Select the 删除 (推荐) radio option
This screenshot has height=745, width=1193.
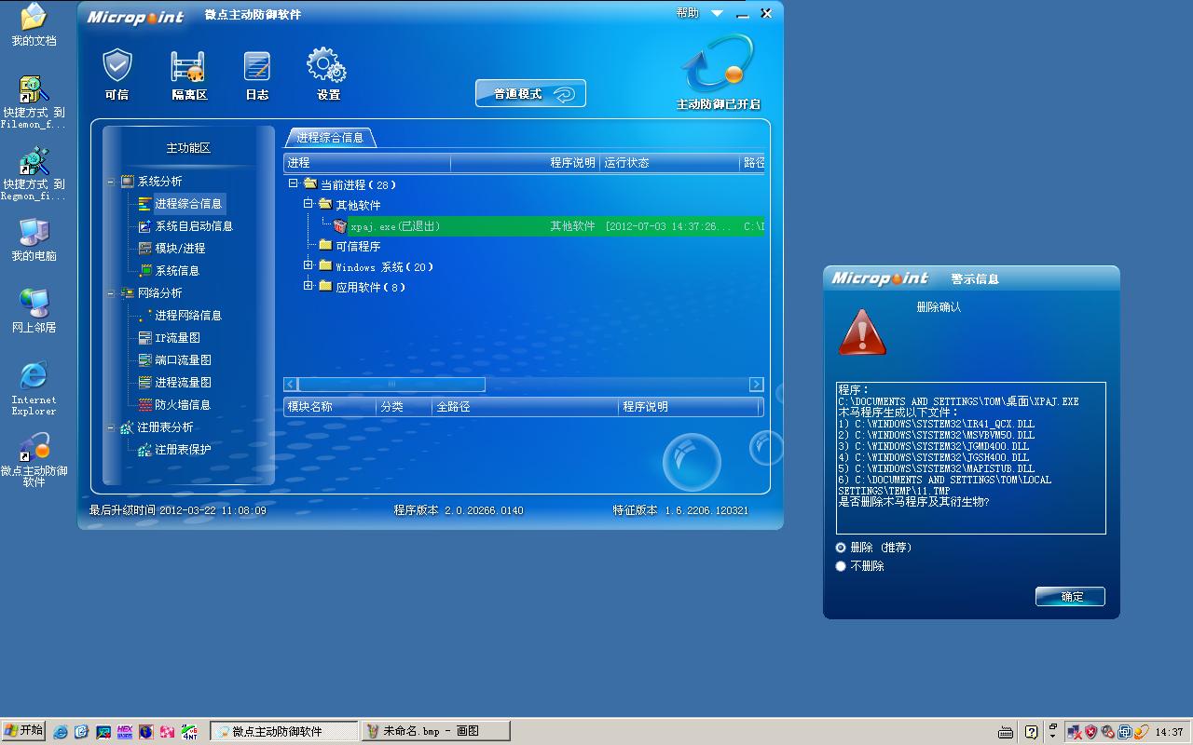(841, 548)
